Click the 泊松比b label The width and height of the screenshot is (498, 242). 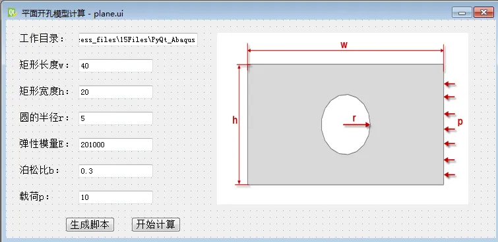(40, 171)
